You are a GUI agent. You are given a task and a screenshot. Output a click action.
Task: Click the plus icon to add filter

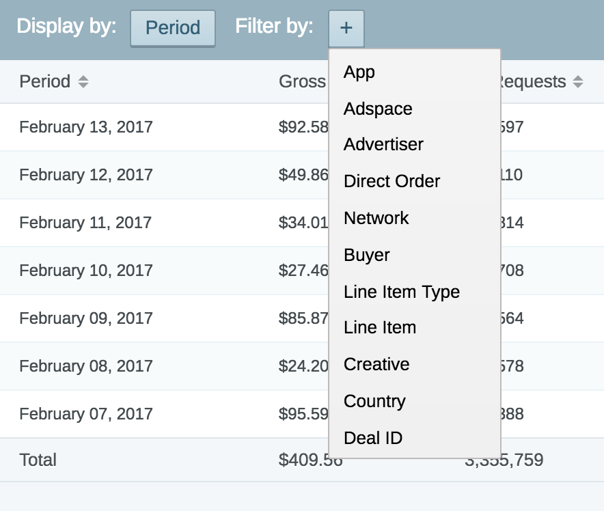(346, 28)
